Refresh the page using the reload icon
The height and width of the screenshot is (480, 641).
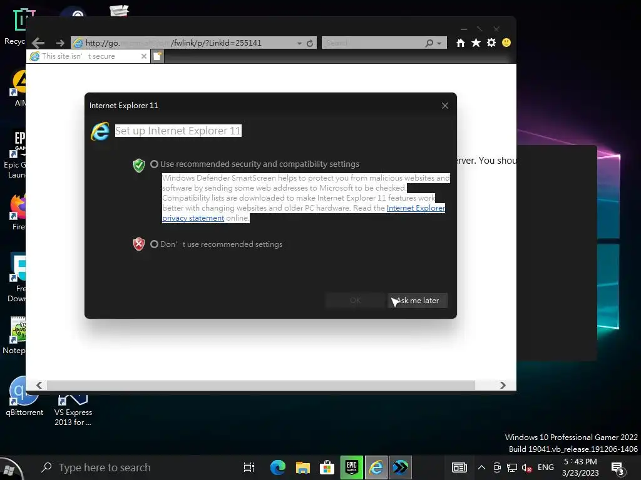point(310,43)
